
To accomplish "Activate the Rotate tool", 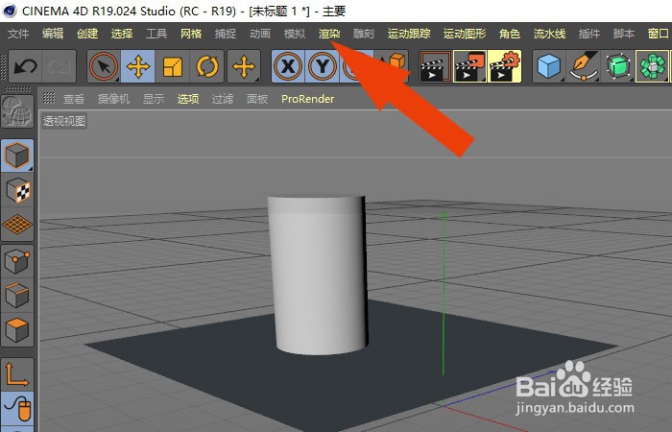I will [207, 66].
